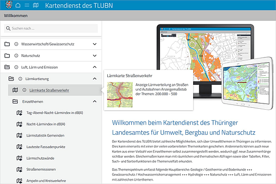Select Tag-Abend-Nacht-Lärmindex in dB(A)
Viewport: 276px width, 184px height.
(x=55, y=113)
